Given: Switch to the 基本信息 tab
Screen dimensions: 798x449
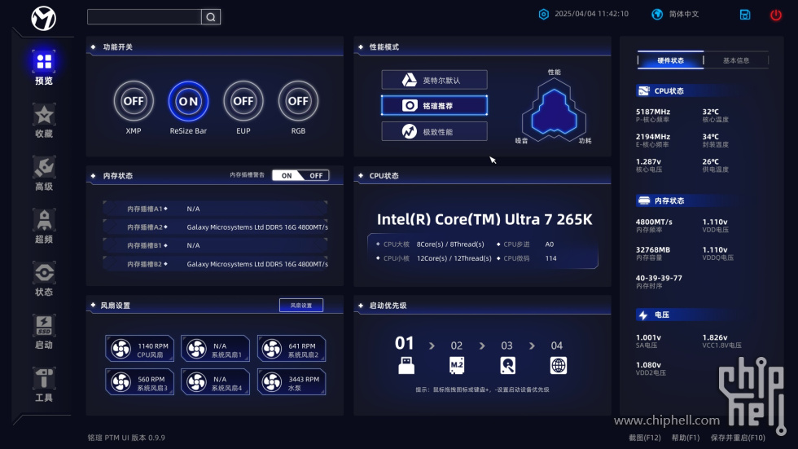Looking at the screenshot, I should (736, 60).
